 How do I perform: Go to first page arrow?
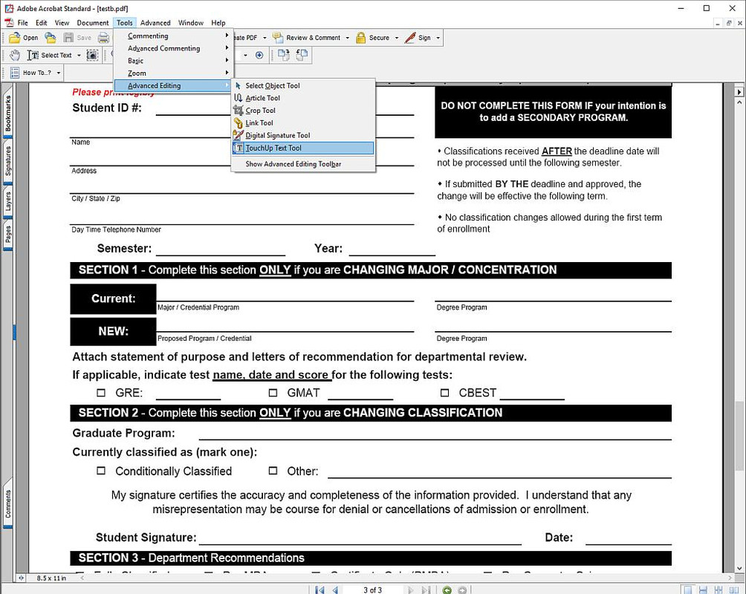coord(320,590)
